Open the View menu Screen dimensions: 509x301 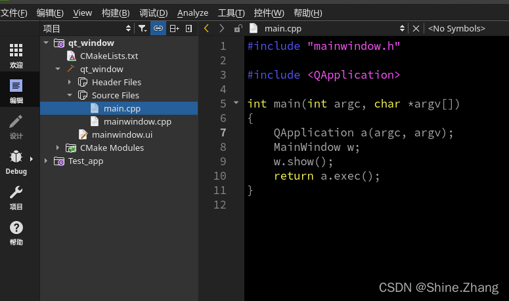[x=83, y=13]
